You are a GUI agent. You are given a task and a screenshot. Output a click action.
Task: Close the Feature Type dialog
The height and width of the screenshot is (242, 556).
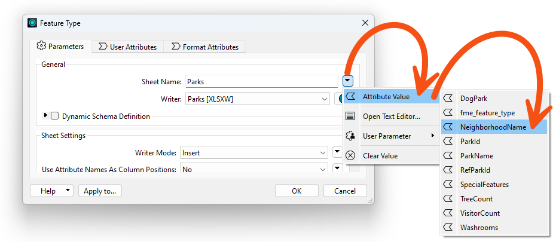365,23
